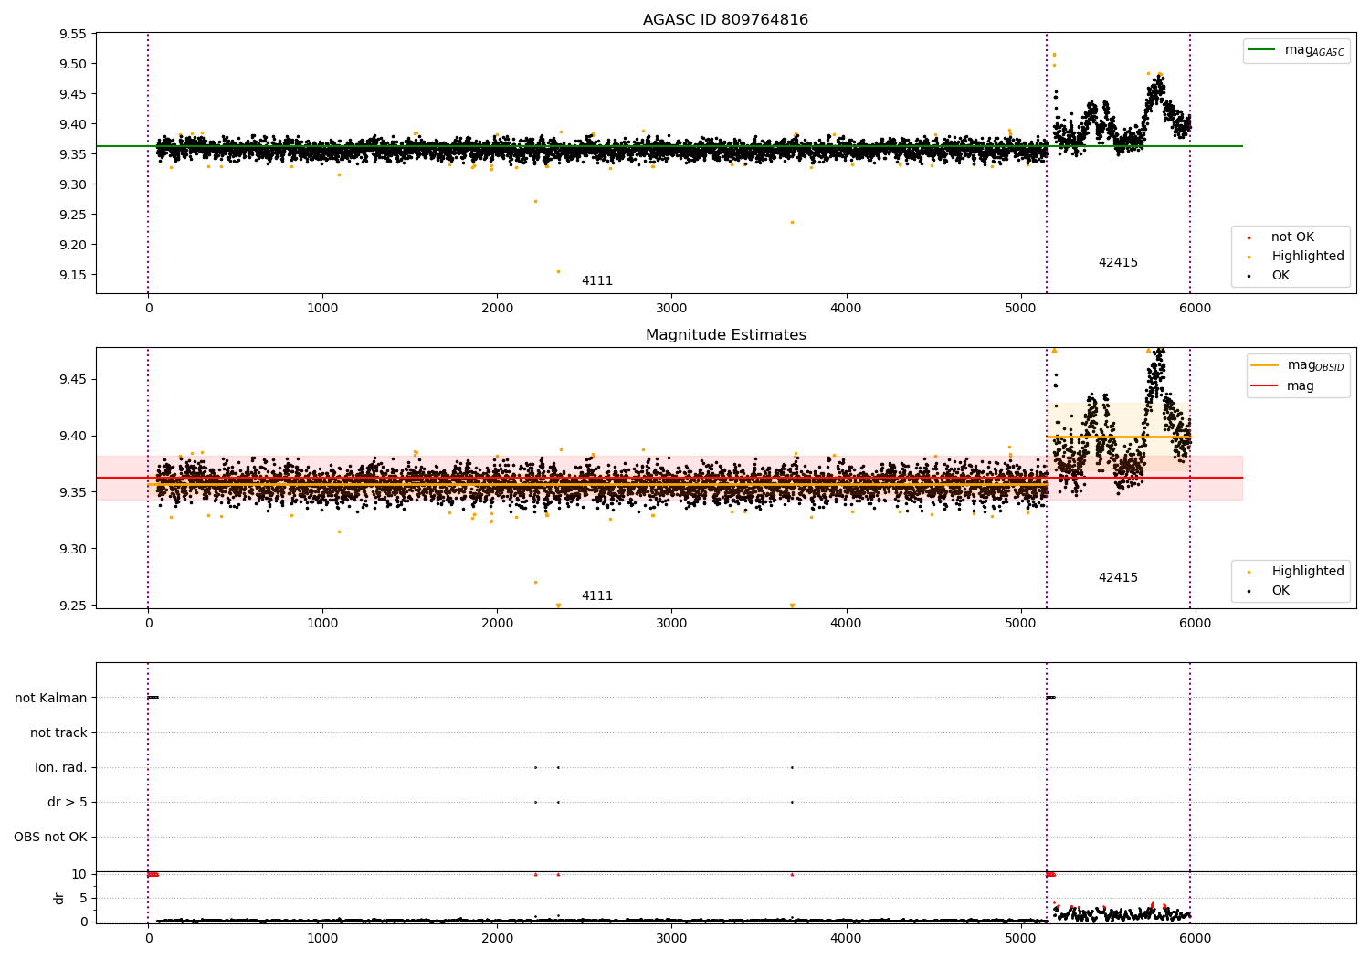Click the lowest orange outlier near 9.15 magnitude
Image resolution: width=1370 pixels, height=959 pixels.
click(x=558, y=271)
